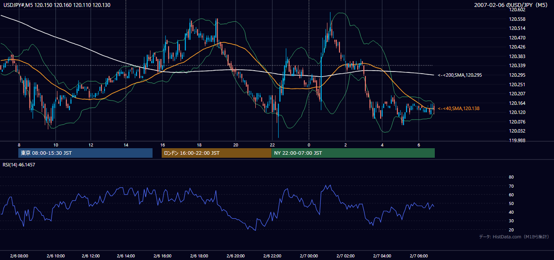Click the HistData.com data source credit
This screenshot has height=260, width=554.
[x=514, y=237]
